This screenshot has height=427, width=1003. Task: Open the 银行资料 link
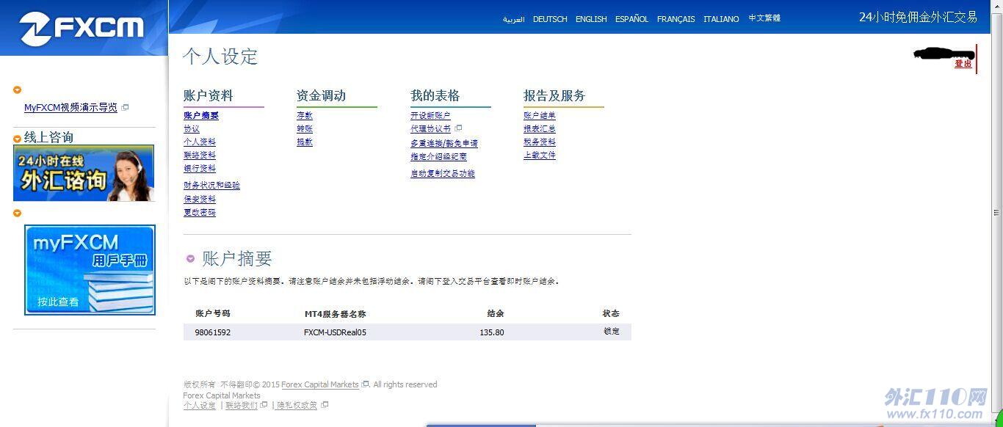(x=200, y=169)
